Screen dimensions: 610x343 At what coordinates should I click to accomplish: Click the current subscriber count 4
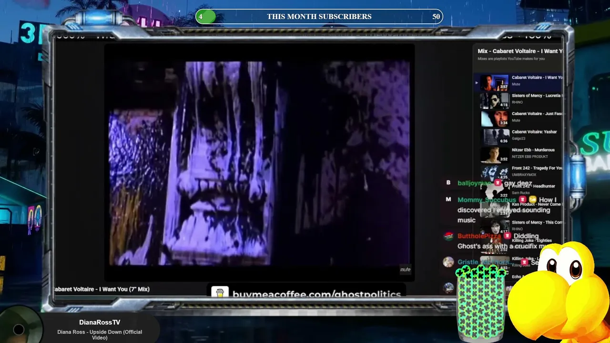tap(201, 17)
